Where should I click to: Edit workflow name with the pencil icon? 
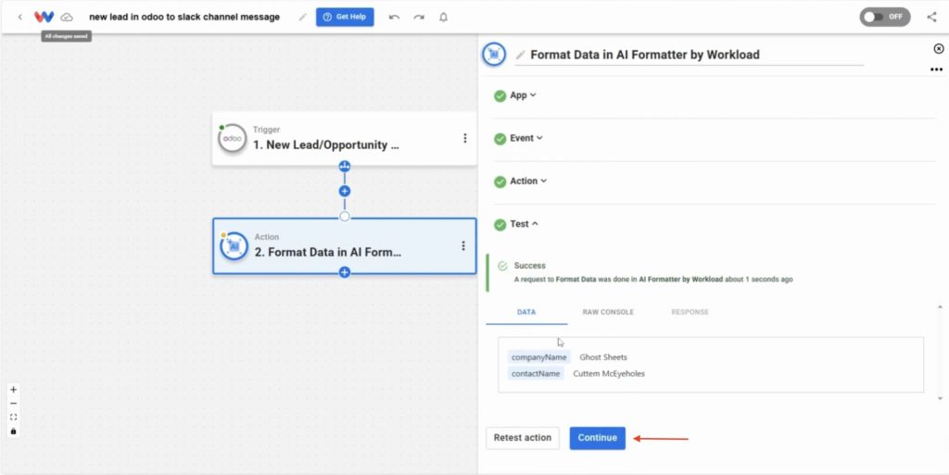[303, 17]
